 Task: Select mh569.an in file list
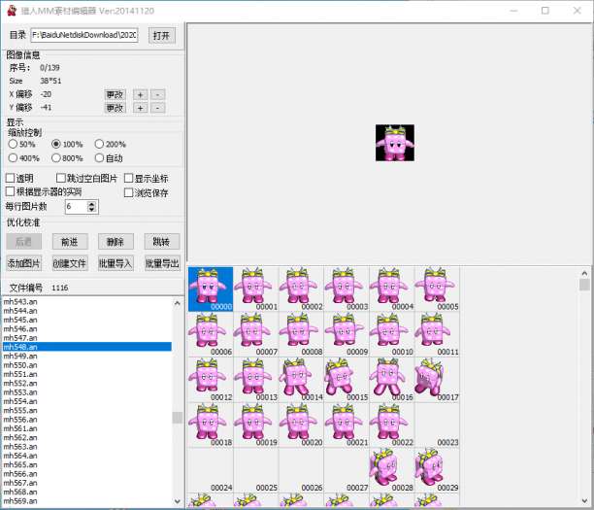coord(87,501)
